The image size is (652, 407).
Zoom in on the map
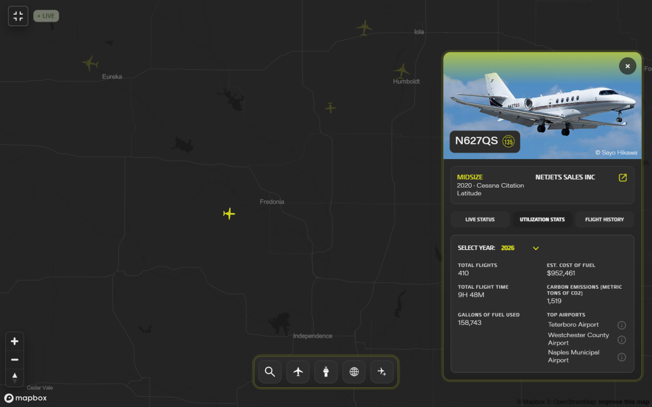[x=15, y=341]
